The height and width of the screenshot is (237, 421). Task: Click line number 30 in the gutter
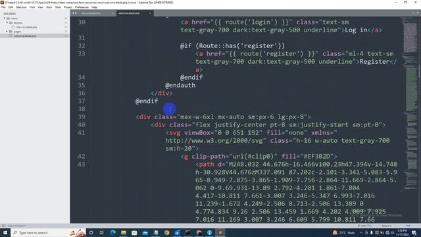coord(82,22)
